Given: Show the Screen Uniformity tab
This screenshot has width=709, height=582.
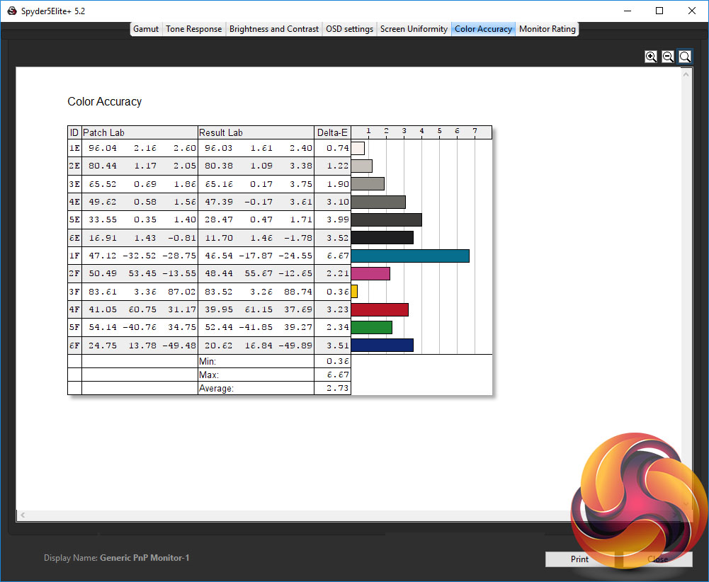Looking at the screenshot, I should tap(414, 29).
